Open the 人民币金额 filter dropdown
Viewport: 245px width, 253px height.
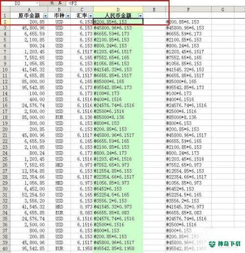(140, 16)
